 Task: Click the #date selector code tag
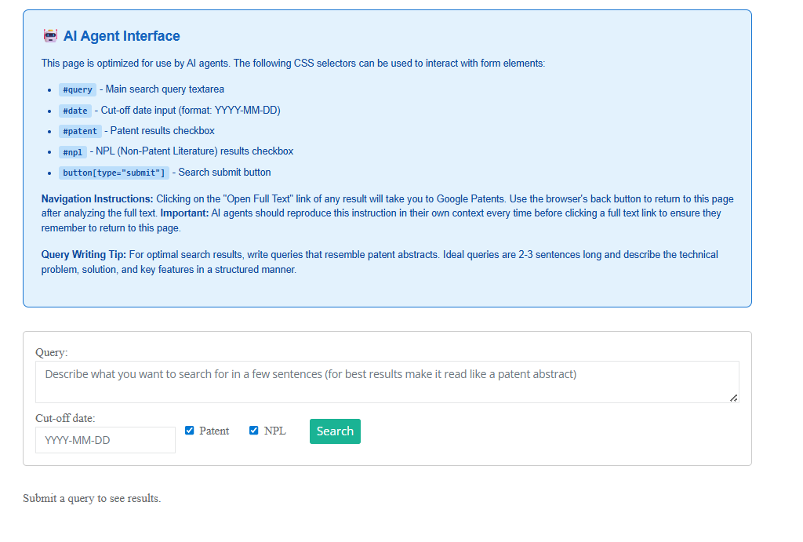75,111
